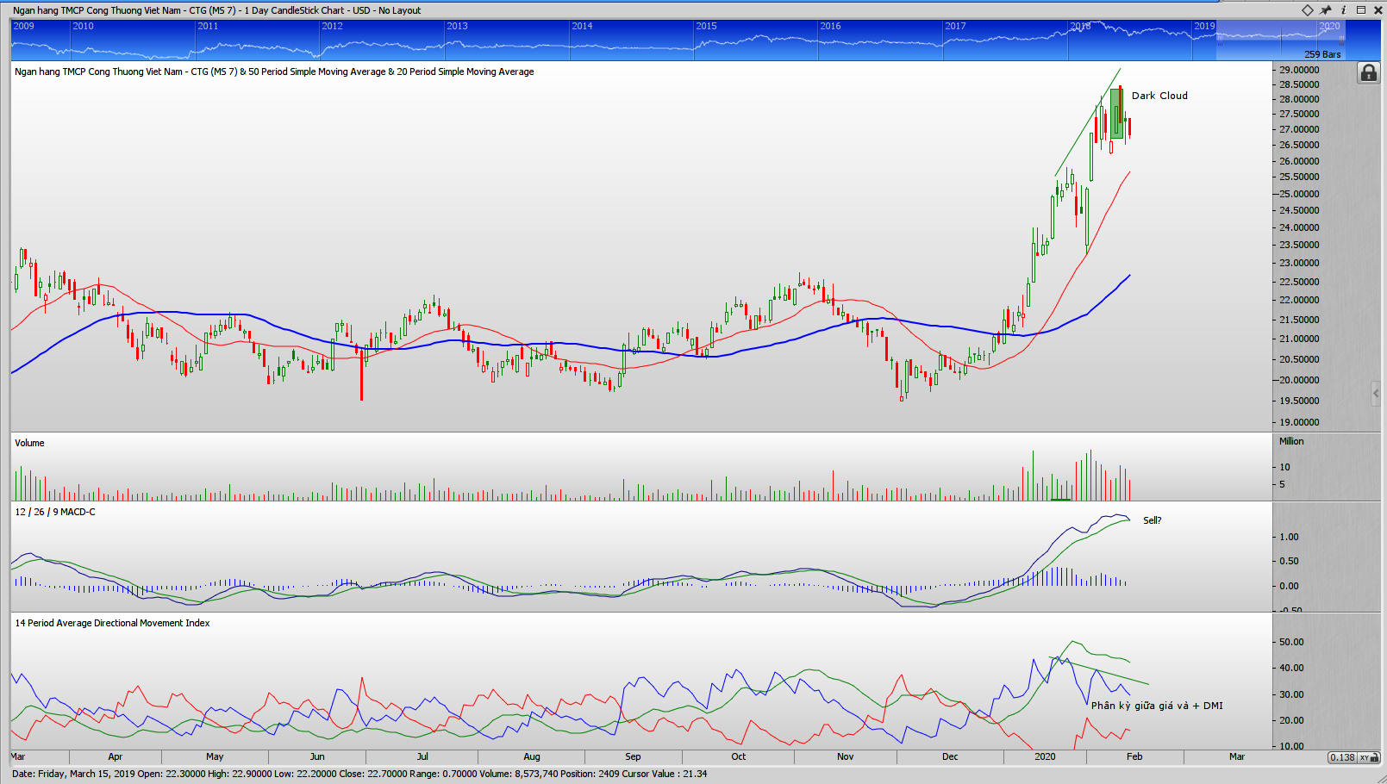Maximize the chart panel
Image resolution: width=1387 pixels, height=784 pixels.
[x=1361, y=10]
